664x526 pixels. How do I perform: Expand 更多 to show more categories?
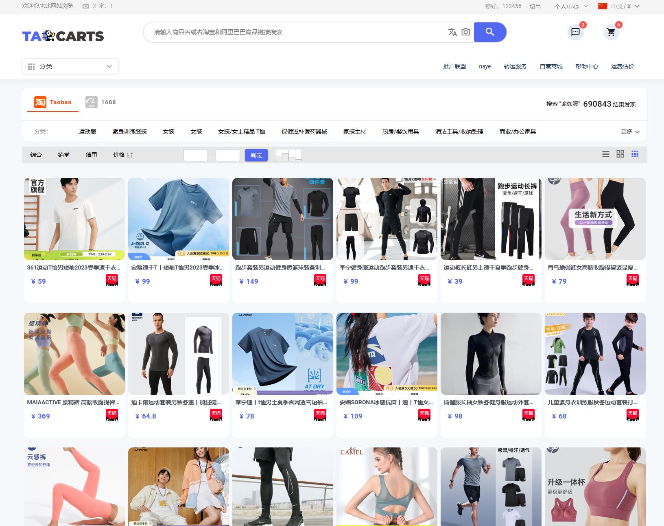coord(630,131)
